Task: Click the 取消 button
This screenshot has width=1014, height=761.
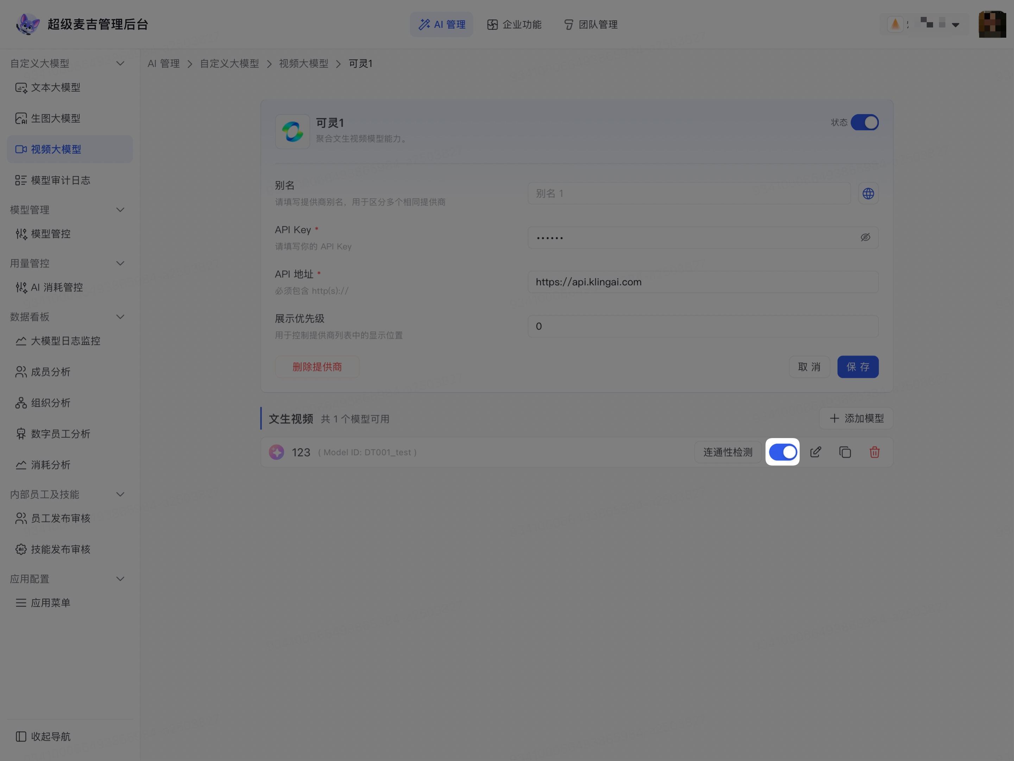Action: [x=809, y=367]
